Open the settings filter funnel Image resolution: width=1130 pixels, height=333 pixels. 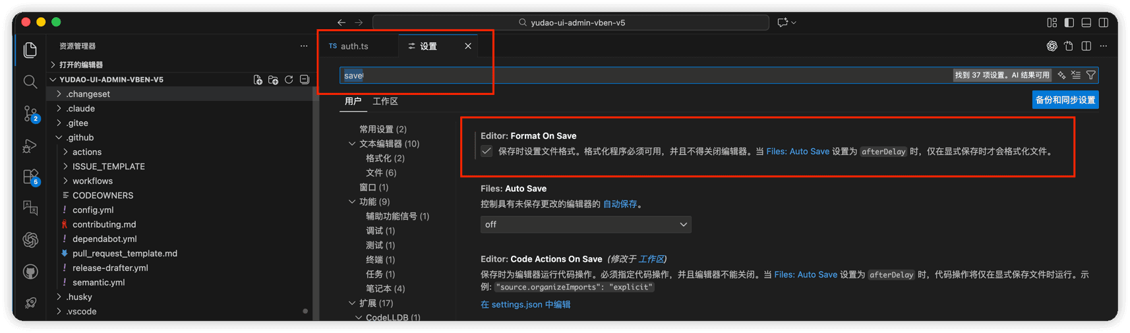1091,75
